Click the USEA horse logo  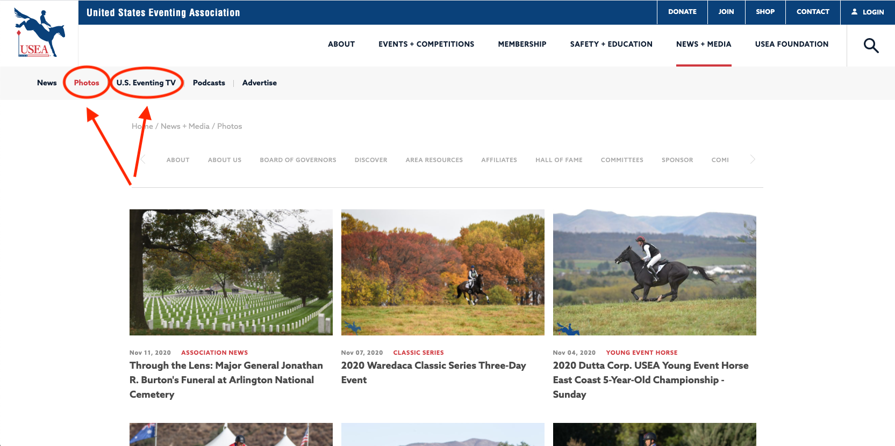(x=39, y=33)
